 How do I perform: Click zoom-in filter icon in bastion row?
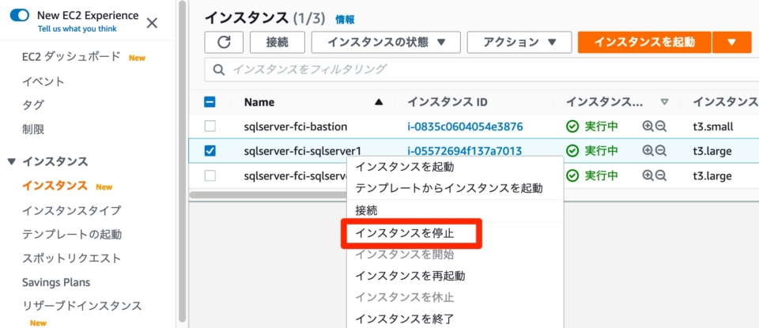pyautogui.click(x=648, y=126)
